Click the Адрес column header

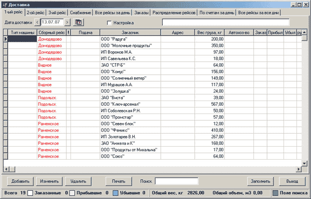coord(178,32)
